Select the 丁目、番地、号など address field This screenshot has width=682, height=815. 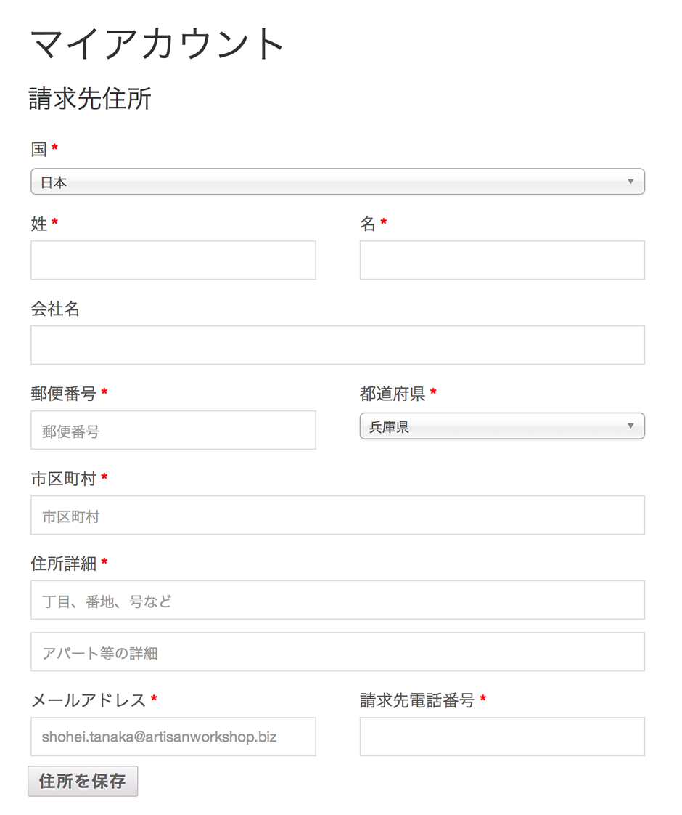pos(337,600)
